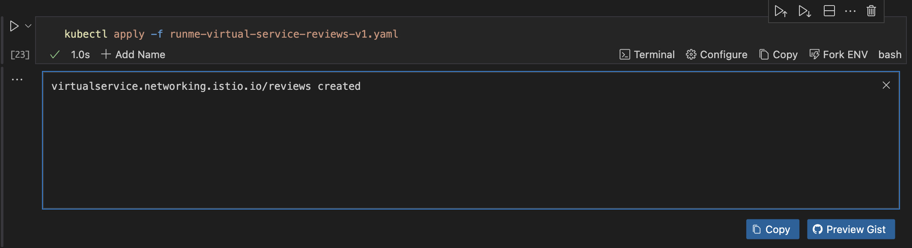The height and width of the screenshot is (248, 912).
Task: Copy the cell command from status bar
Action: click(778, 55)
